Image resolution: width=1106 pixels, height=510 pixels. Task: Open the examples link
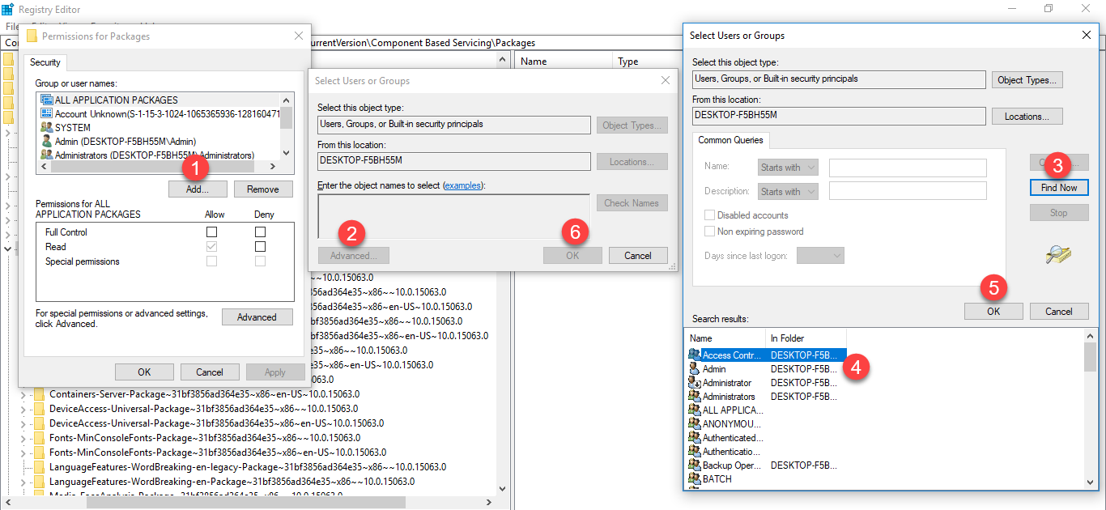click(x=463, y=185)
